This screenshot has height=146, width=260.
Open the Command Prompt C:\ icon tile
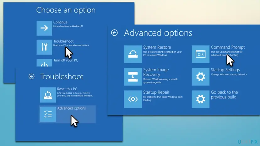200,54
